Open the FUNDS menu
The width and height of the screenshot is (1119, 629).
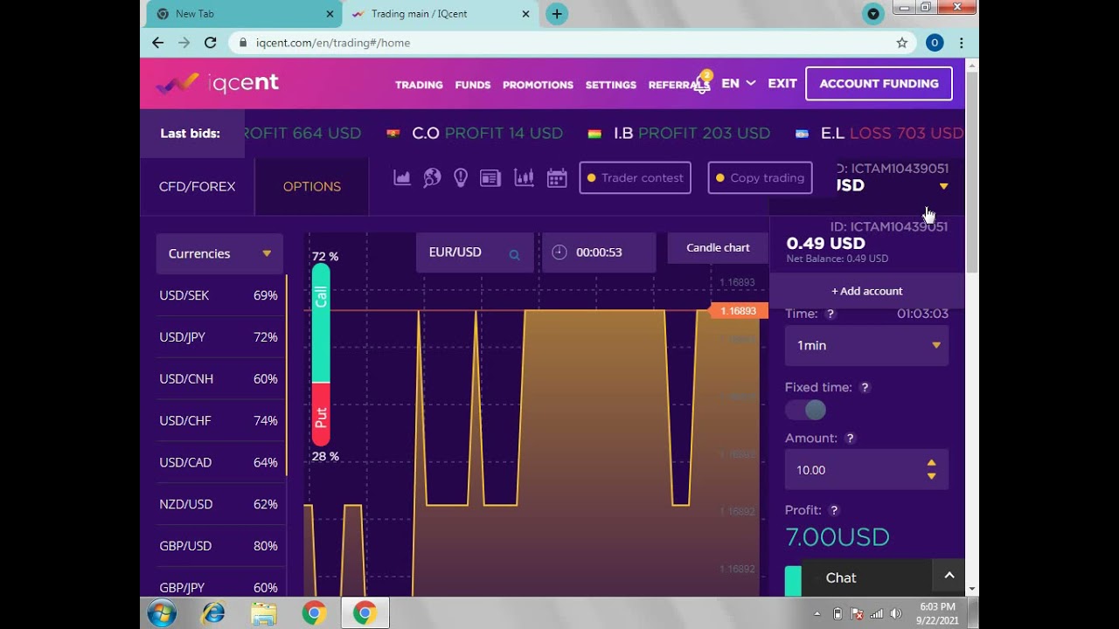473,85
